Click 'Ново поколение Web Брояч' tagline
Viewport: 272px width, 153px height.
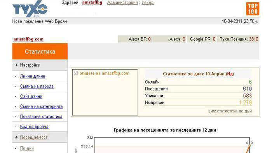coord(40,21)
